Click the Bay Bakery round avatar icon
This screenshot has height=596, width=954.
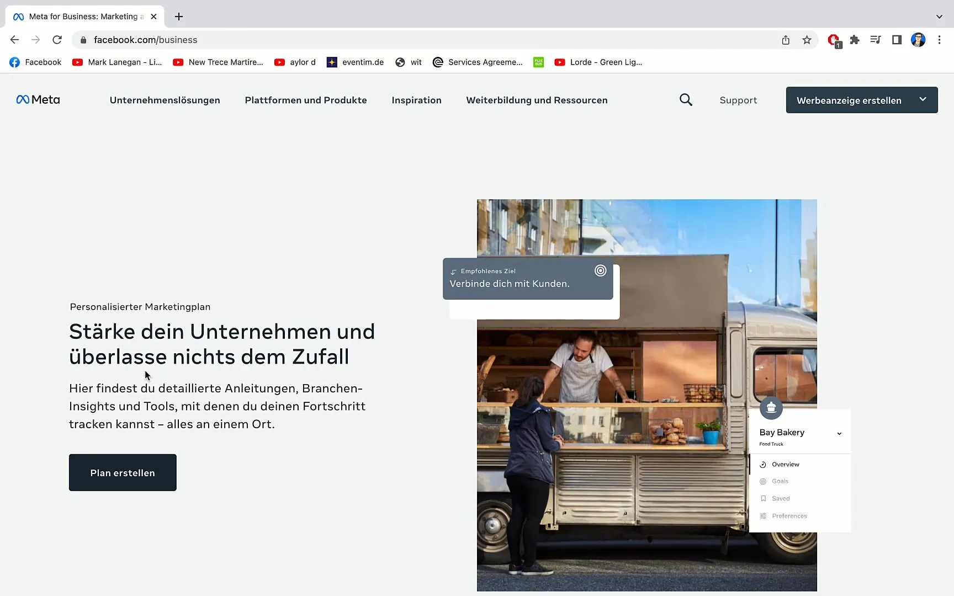pos(771,408)
